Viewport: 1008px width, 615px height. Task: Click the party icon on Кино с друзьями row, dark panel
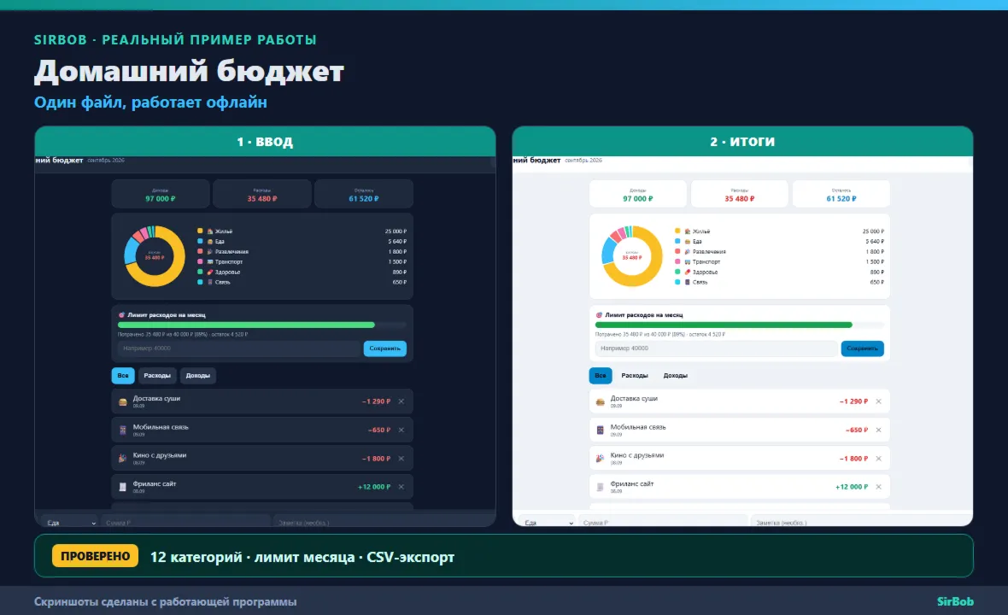[123, 458]
